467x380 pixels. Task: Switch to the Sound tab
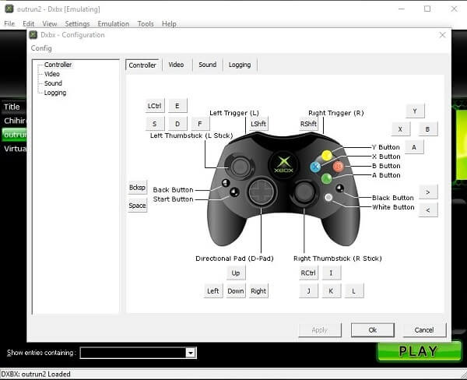tap(208, 65)
